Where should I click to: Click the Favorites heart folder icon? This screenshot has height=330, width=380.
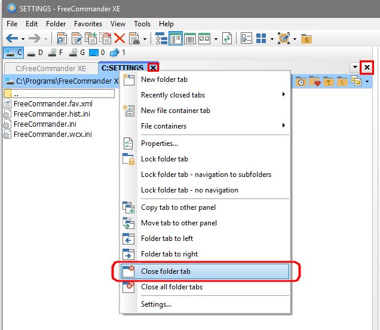click(x=315, y=81)
